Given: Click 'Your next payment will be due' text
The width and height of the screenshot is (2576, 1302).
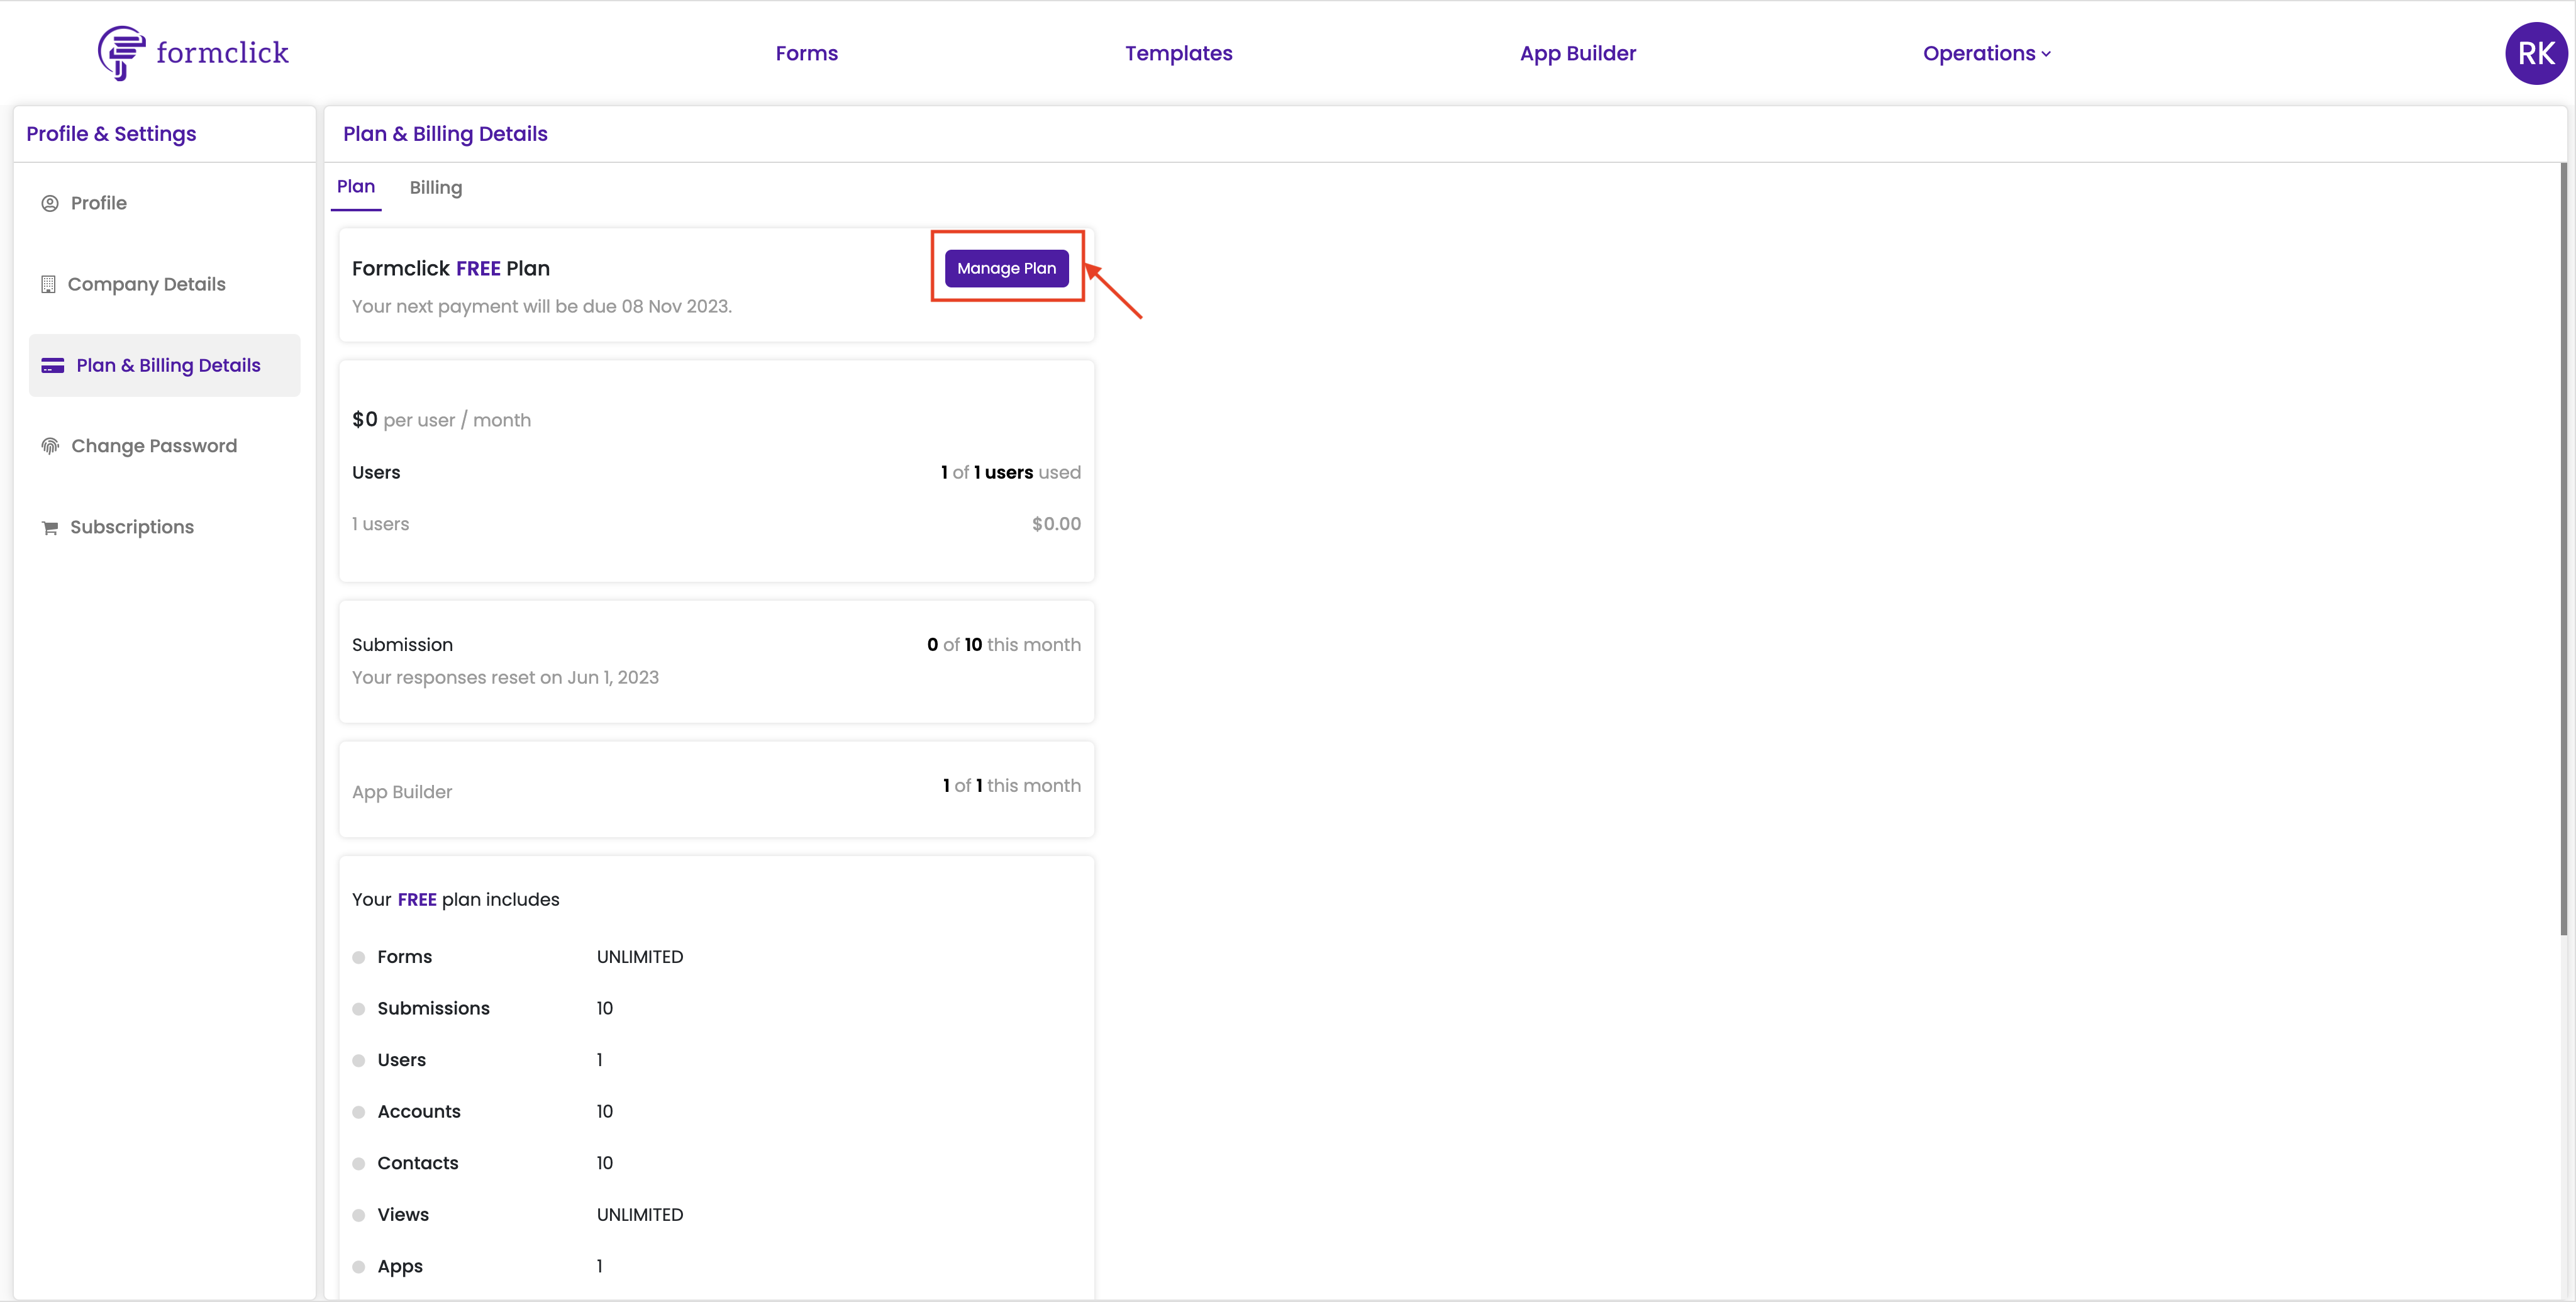Looking at the screenshot, I should [542, 306].
